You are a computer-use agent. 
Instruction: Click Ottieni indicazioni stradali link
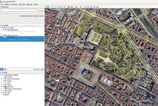pos(29,16)
